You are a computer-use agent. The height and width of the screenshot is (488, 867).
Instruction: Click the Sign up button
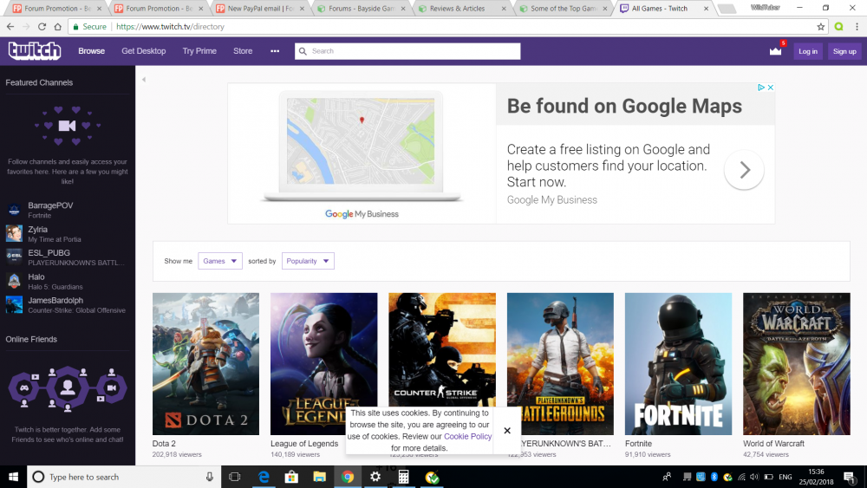844,51
